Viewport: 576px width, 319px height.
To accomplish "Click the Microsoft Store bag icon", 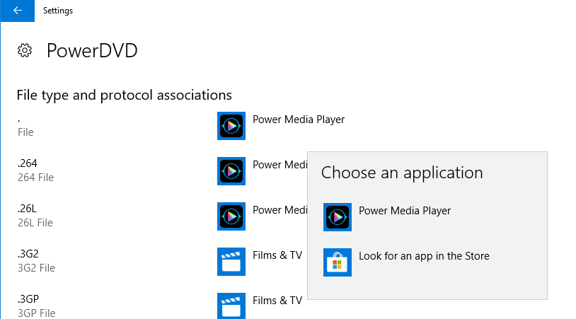I will point(338,262).
